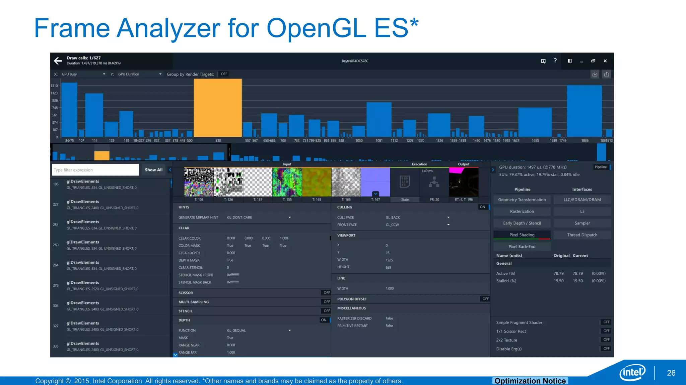This screenshot has height=385, width=686.
Task: Open the Front Face GL_CCW dropdown
Action: pos(417,225)
